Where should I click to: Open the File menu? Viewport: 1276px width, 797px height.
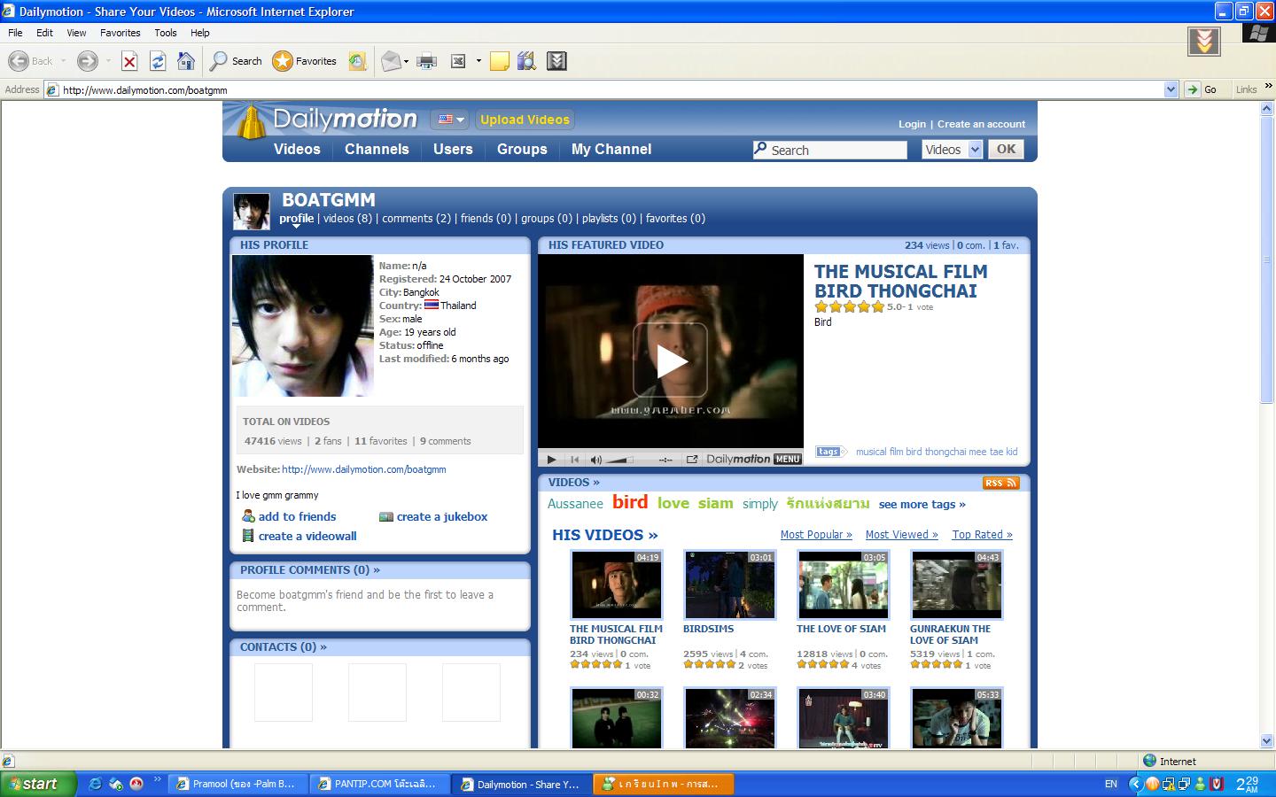point(15,33)
